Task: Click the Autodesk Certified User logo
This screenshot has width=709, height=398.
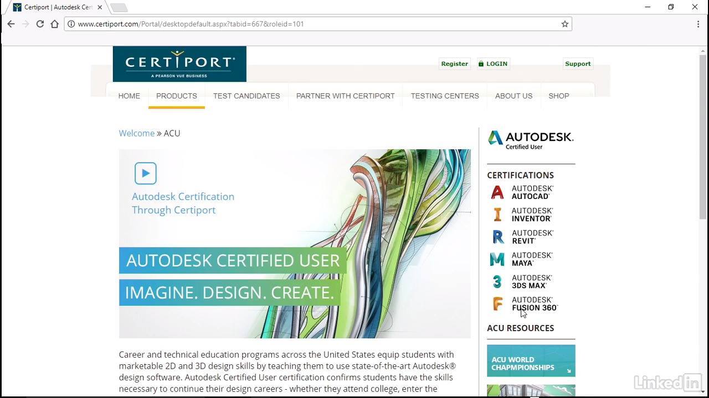Action: (x=531, y=140)
